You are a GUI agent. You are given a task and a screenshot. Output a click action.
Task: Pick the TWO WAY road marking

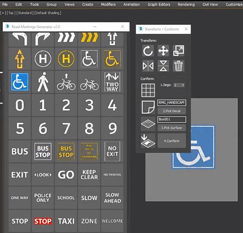pos(112,82)
